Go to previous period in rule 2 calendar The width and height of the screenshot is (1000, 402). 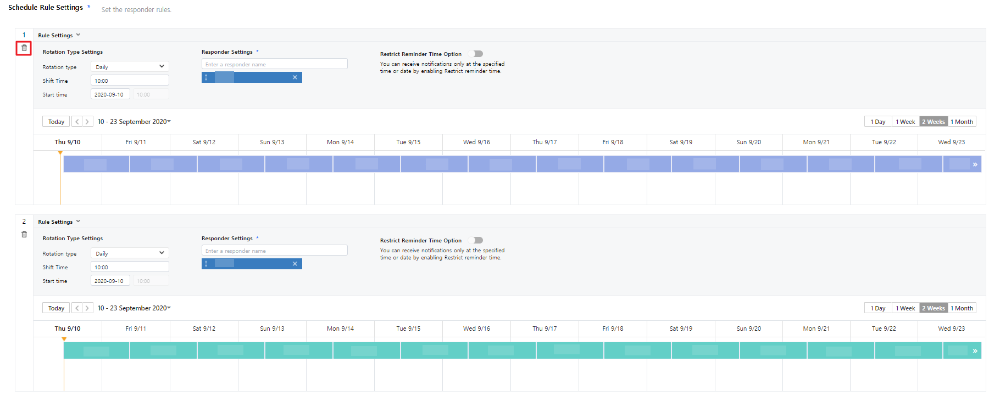pyautogui.click(x=77, y=308)
